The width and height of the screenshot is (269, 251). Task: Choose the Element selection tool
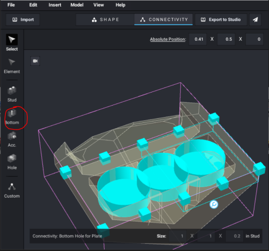(12, 66)
